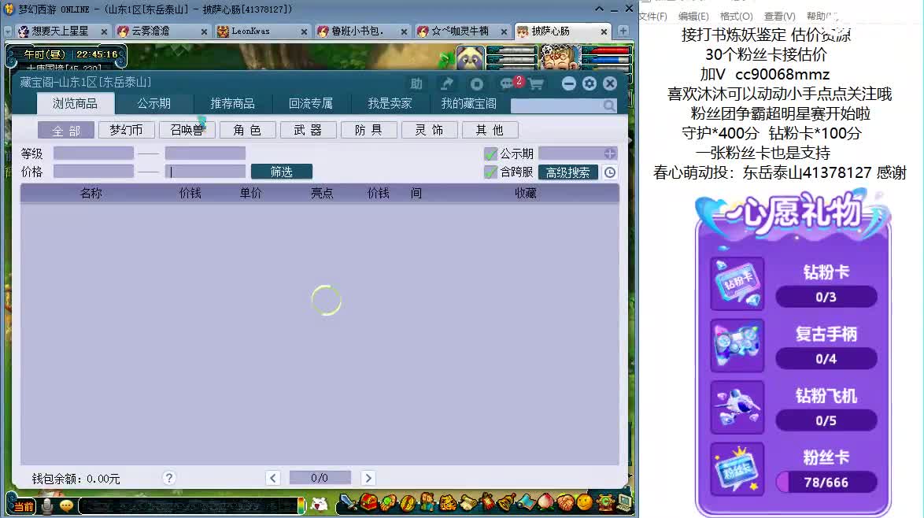Click the gear settings icon in trade window
924x518 pixels.
click(589, 84)
